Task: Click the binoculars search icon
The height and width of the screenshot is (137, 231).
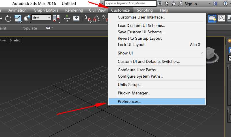Action: click(160, 3)
